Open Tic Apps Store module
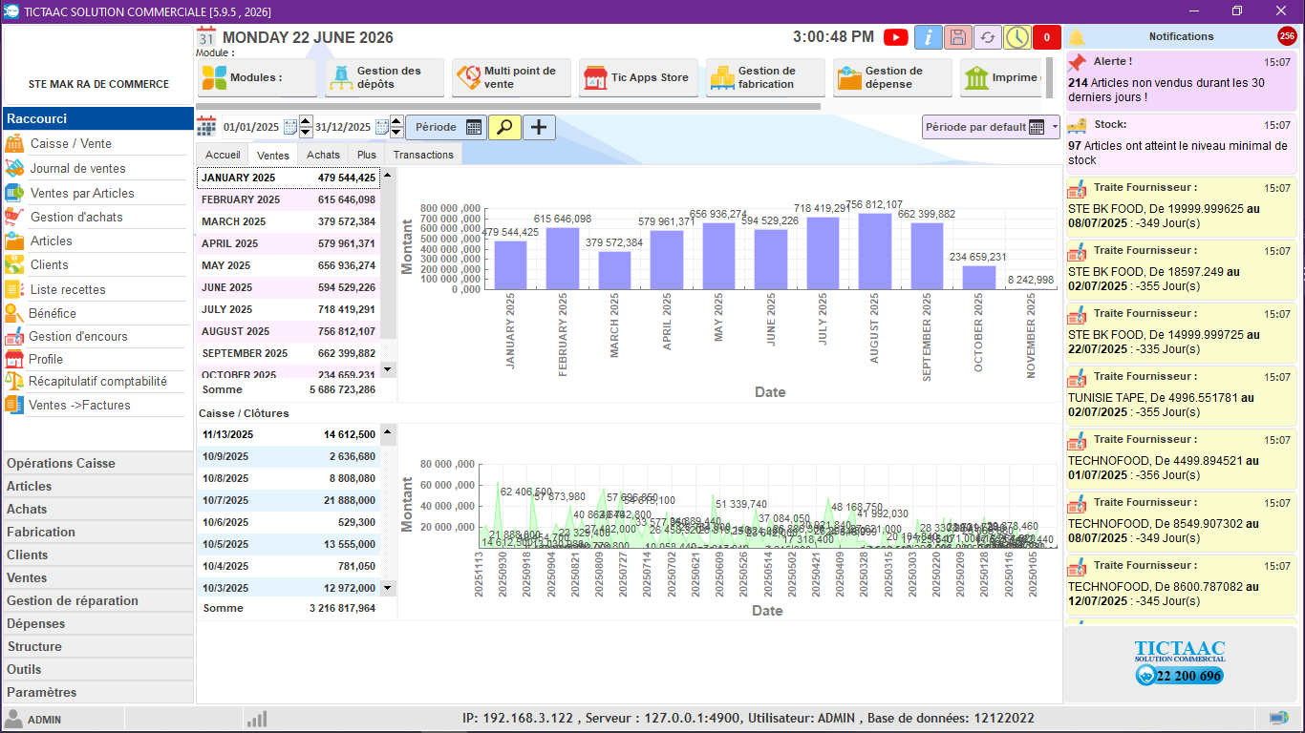 [x=638, y=77]
